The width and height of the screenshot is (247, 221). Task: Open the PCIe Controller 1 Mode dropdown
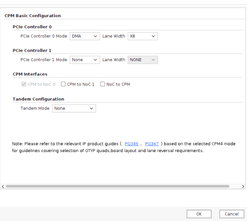(x=85, y=60)
